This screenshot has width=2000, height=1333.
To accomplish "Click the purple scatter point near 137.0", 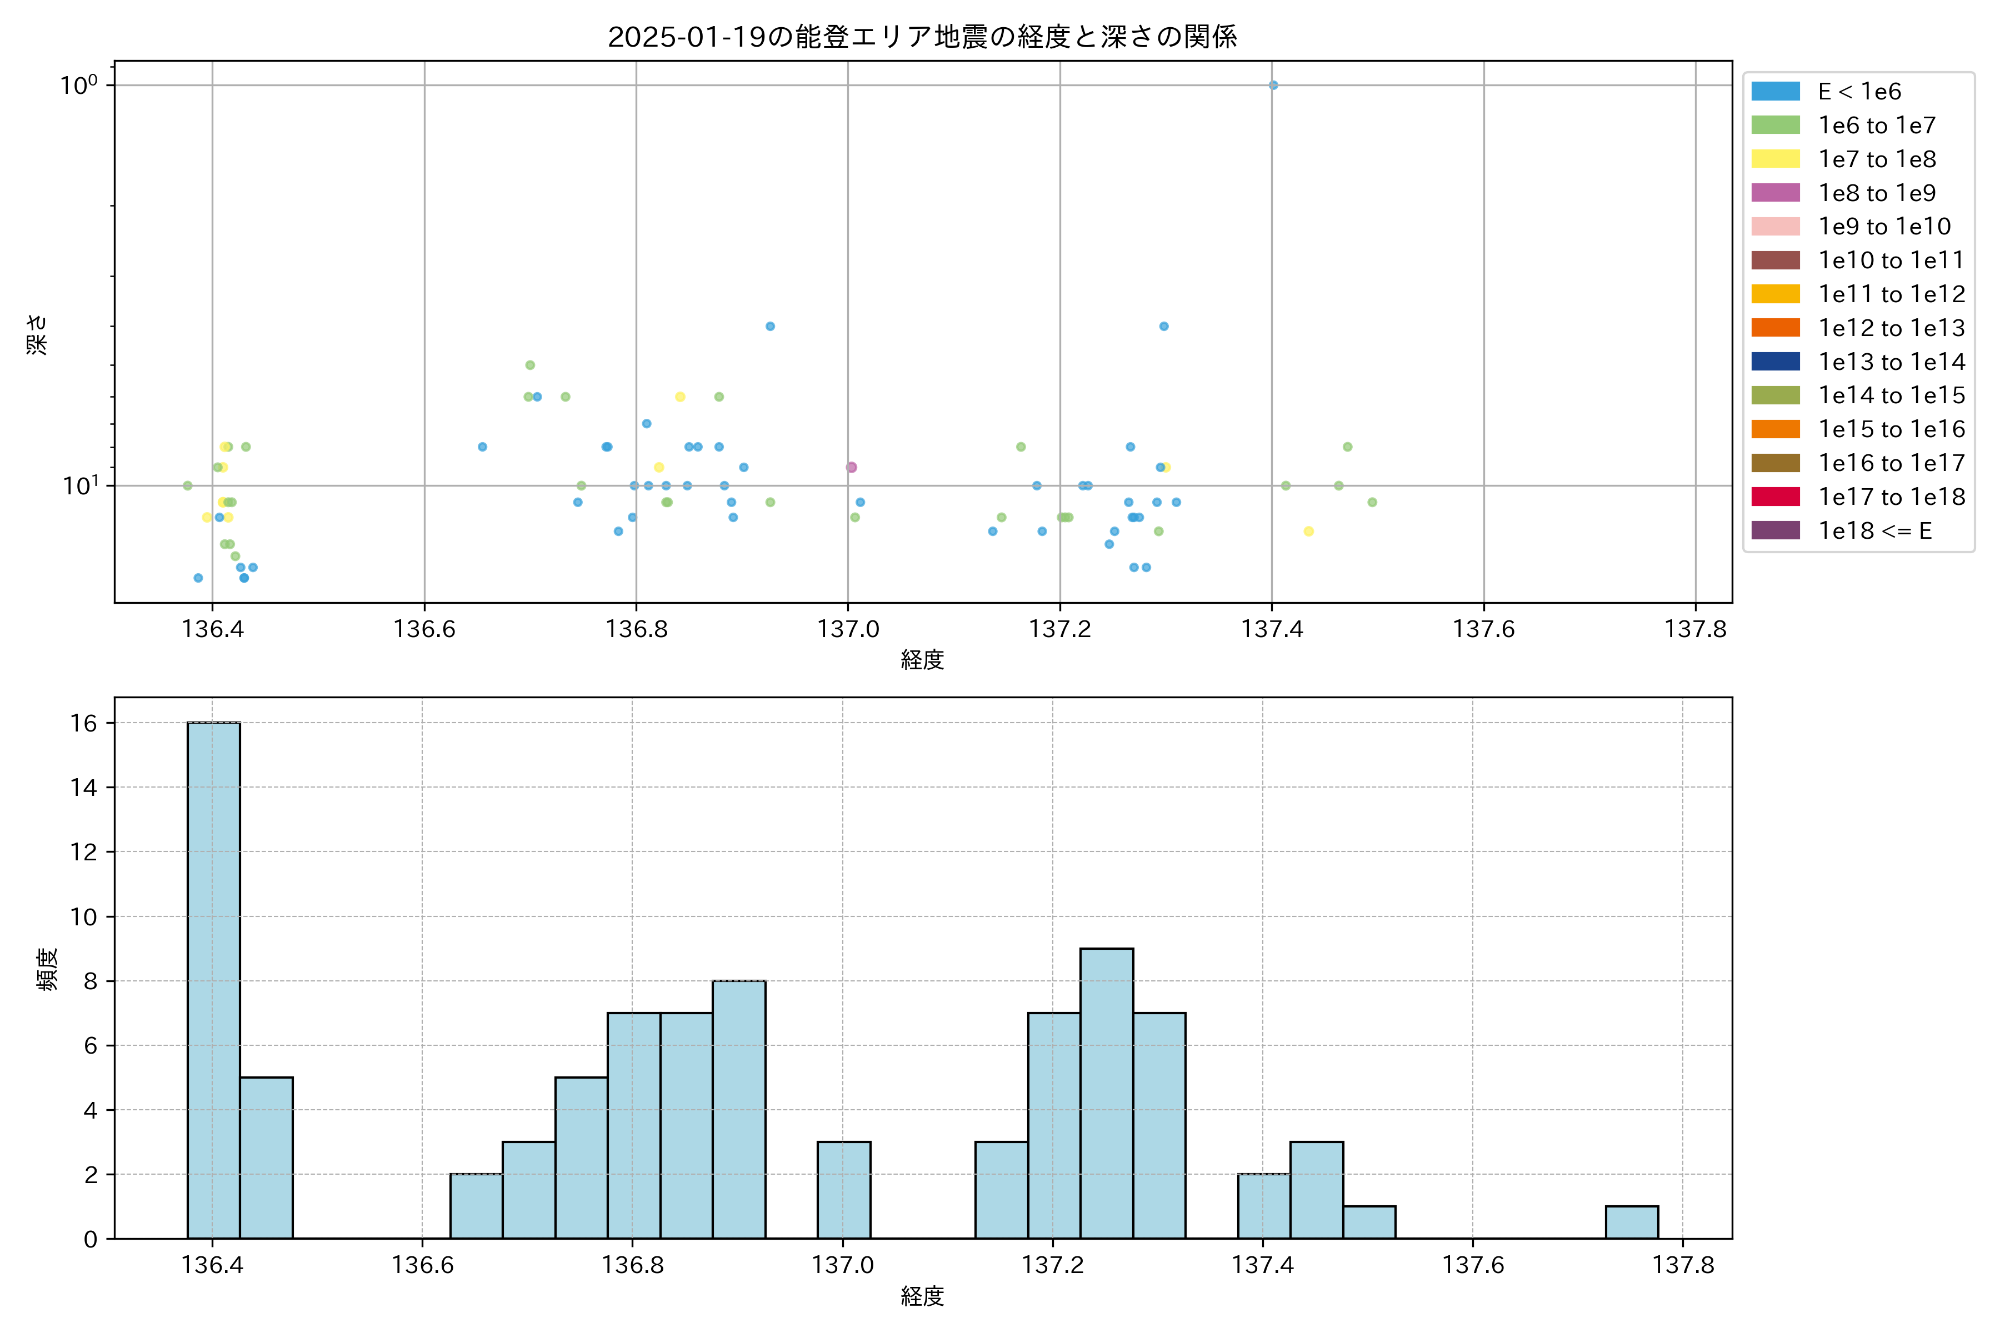I will pos(851,468).
